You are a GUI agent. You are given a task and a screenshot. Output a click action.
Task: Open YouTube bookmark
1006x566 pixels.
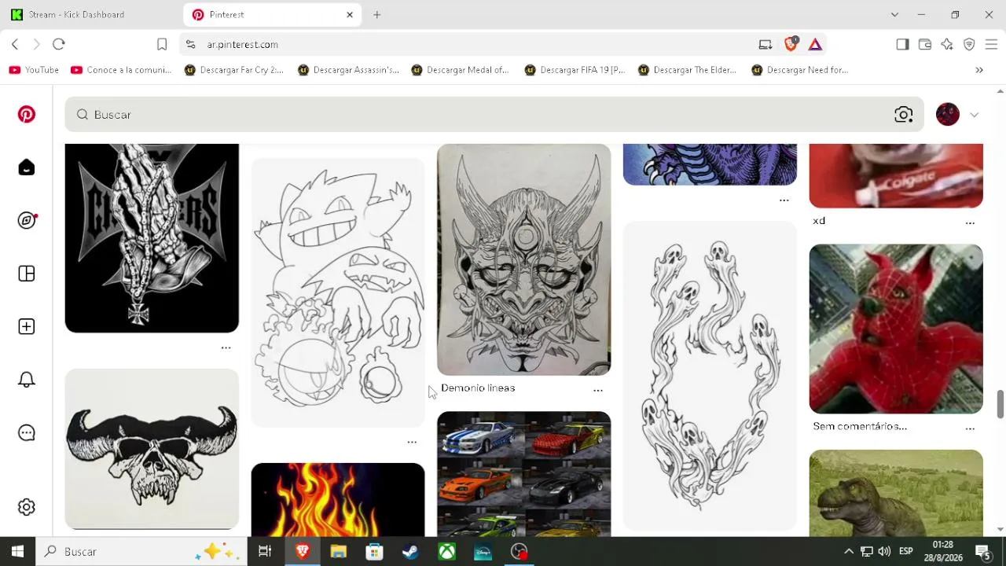tap(34, 70)
